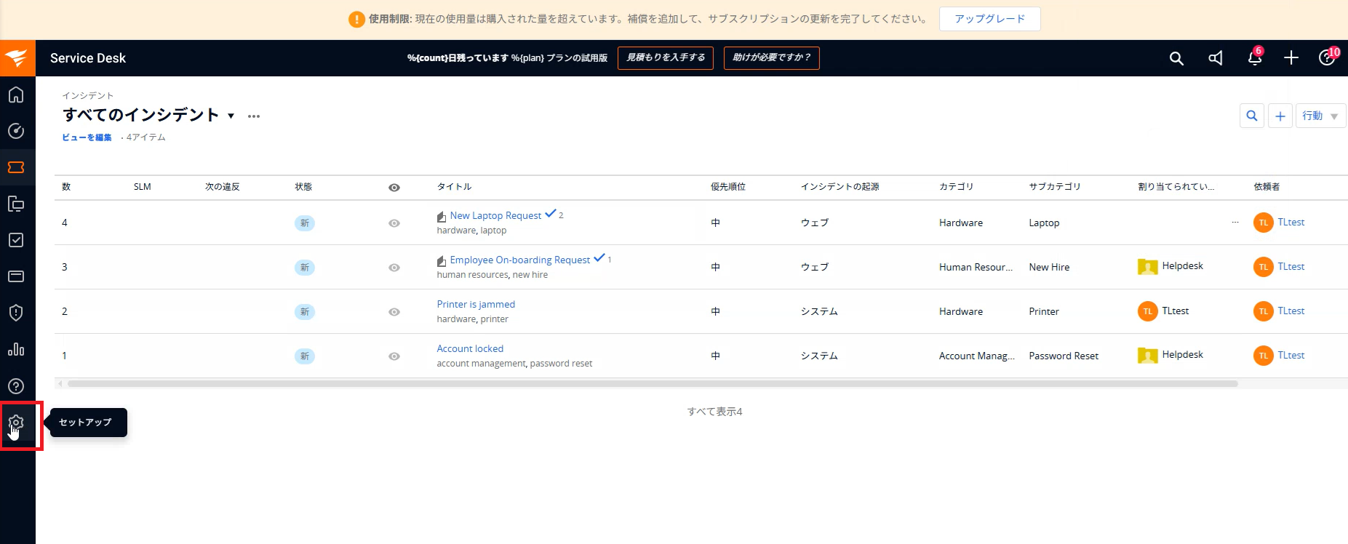
Task: Click the TL assignee avatar in row 2
Action: pyautogui.click(x=1148, y=311)
